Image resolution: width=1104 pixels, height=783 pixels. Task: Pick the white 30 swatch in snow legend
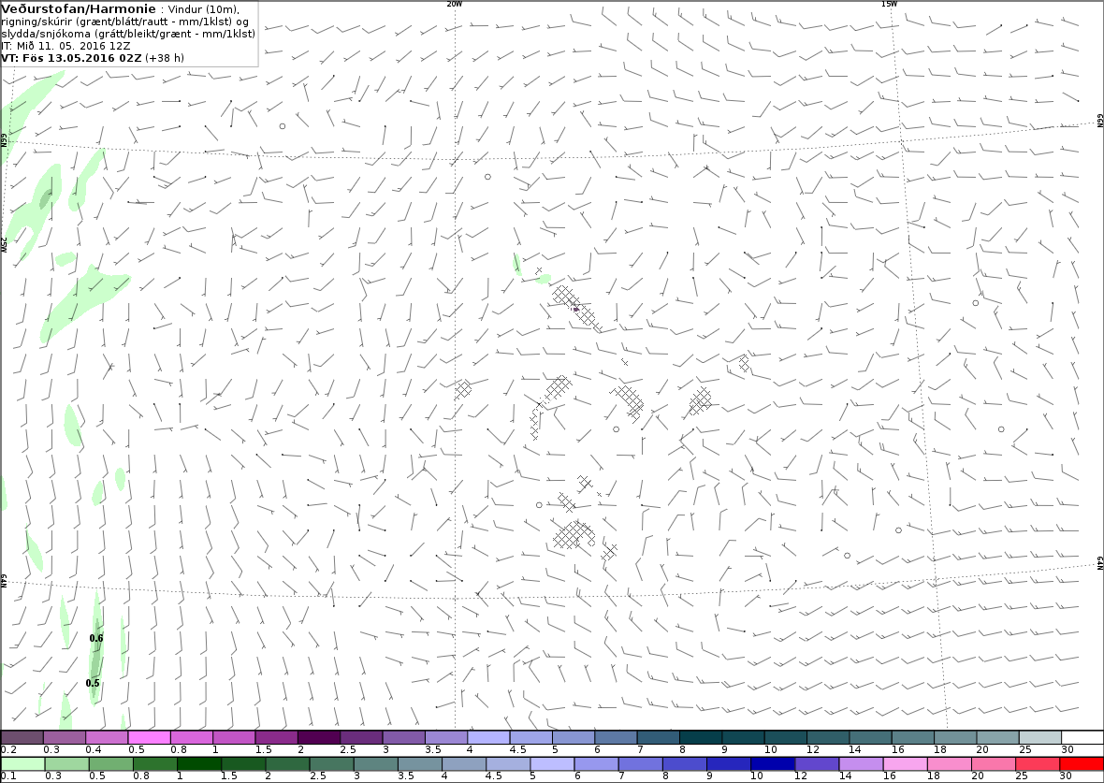pyautogui.click(x=1082, y=737)
